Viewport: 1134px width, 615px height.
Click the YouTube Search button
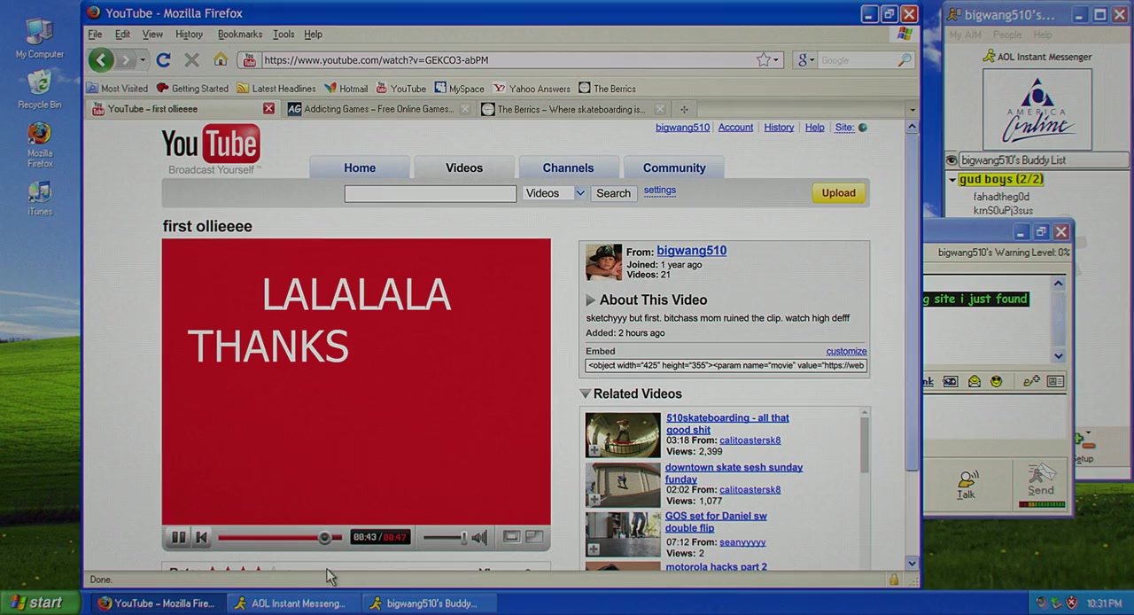pyautogui.click(x=613, y=193)
